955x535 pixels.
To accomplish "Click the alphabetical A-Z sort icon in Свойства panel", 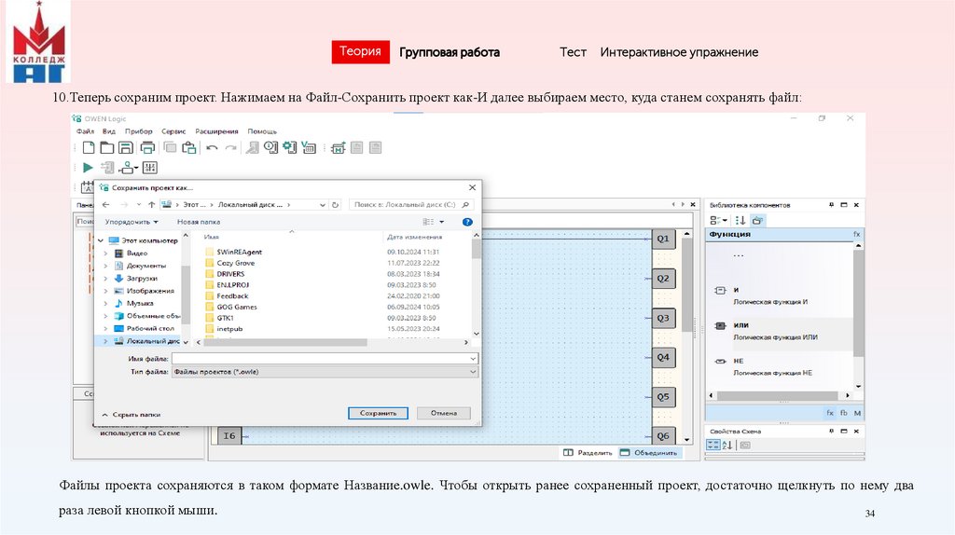I will click(x=727, y=446).
